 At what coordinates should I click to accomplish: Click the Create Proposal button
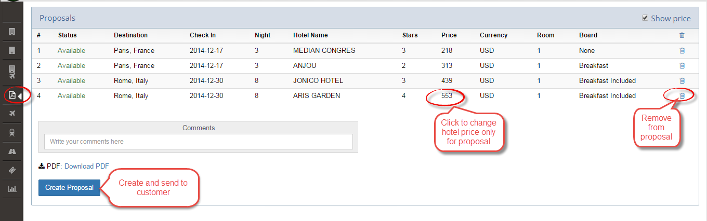pyautogui.click(x=69, y=187)
